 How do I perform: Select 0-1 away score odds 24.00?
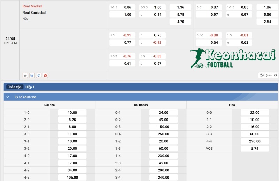(x=163, y=113)
